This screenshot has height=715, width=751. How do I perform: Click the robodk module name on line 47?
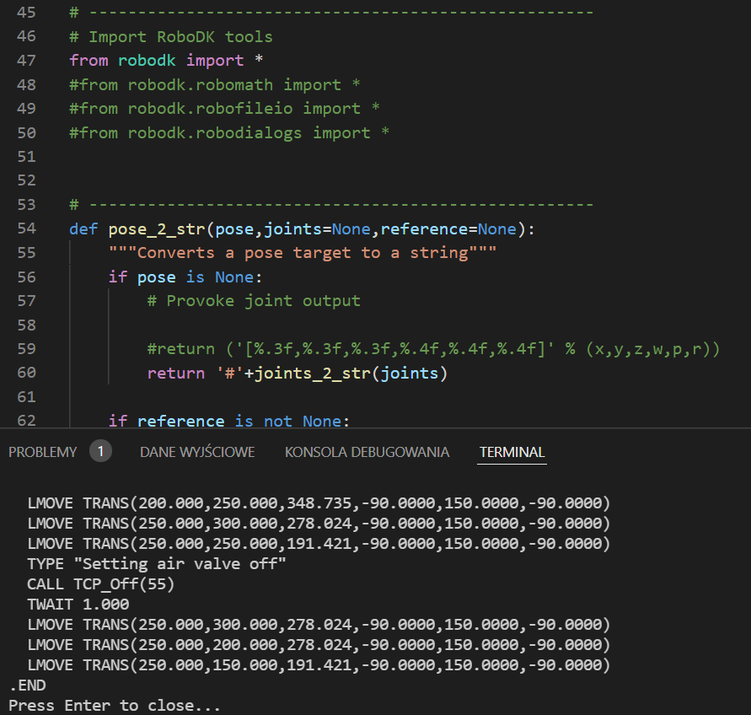click(148, 61)
